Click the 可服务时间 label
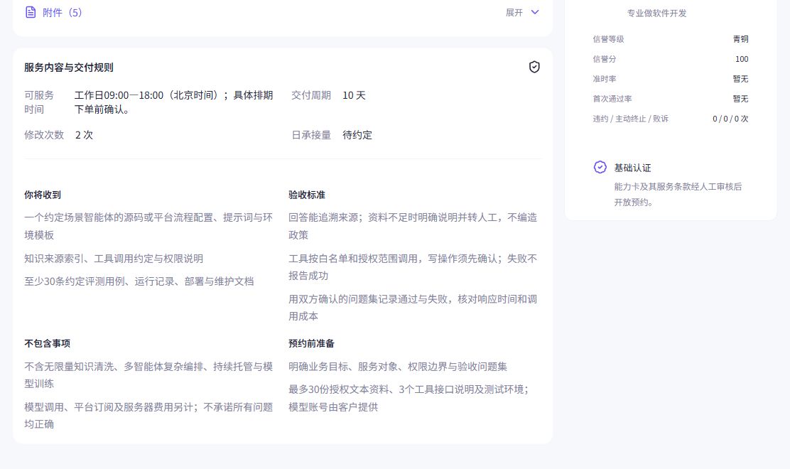 (x=39, y=102)
